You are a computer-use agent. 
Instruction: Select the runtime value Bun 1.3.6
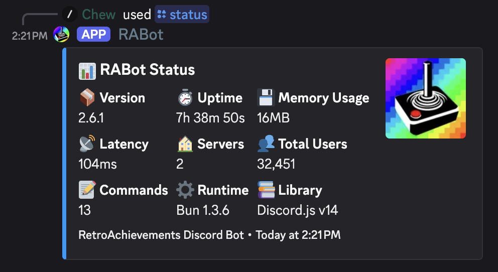click(x=203, y=210)
